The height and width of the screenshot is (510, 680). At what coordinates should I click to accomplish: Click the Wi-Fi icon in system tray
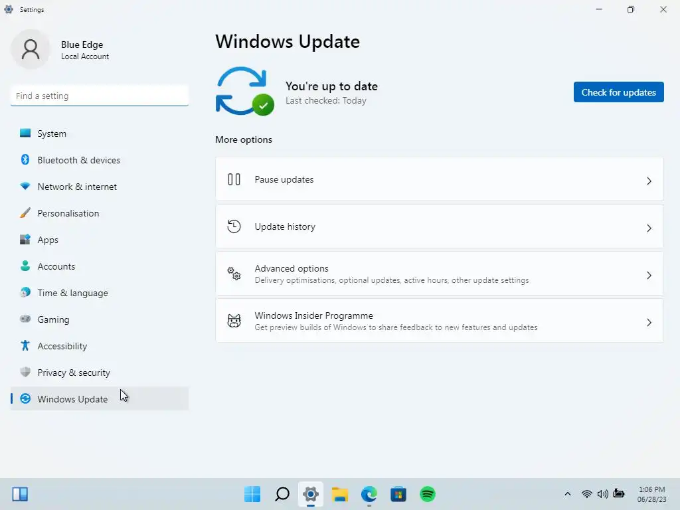pos(587,494)
